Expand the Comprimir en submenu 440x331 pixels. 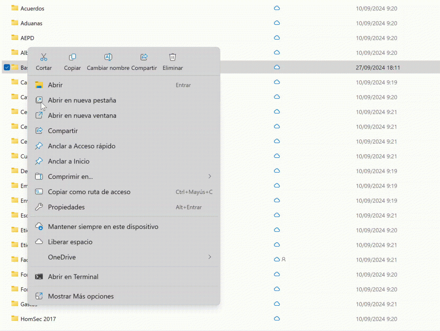209,176
